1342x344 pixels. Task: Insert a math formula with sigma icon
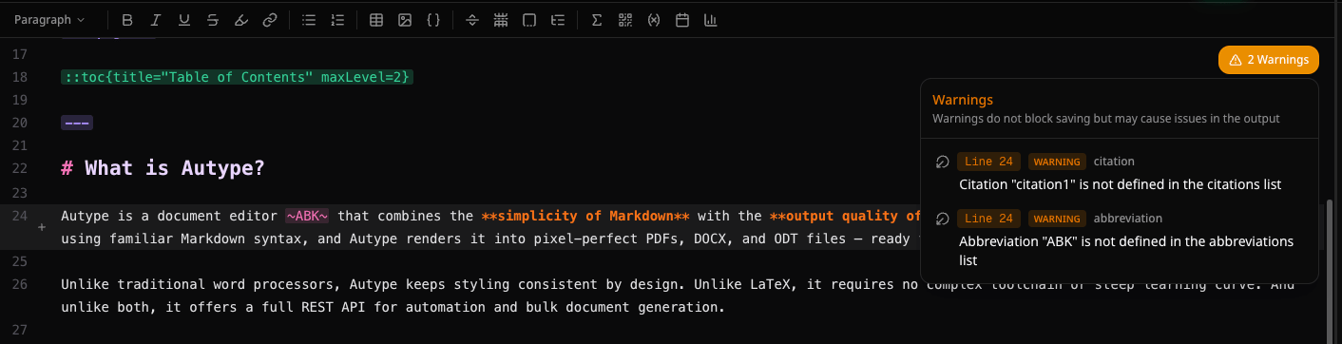(597, 19)
